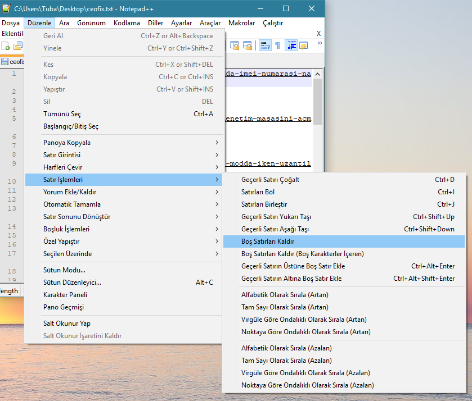Expand the Otomatik Tamamla submenu arrow
The image size is (472, 401).
click(x=217, y=204)
